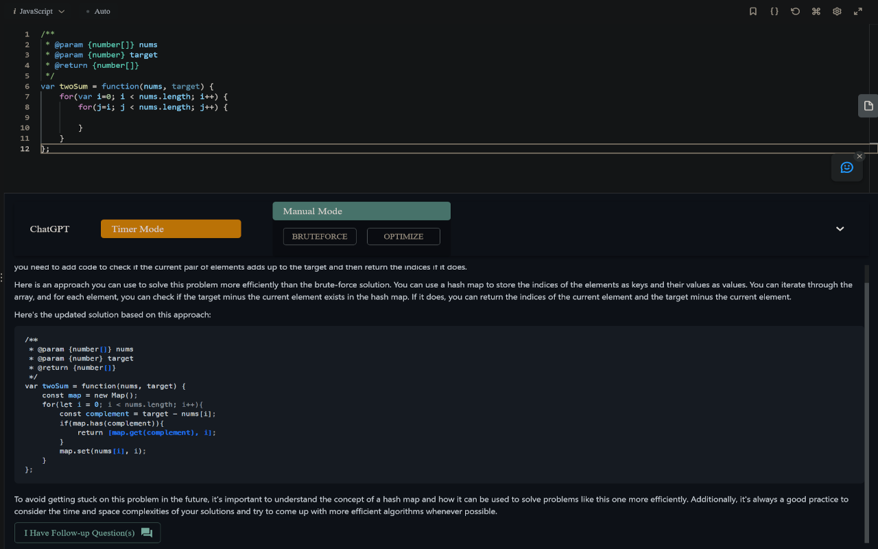878x549 pixels.
Task: Click 'const complement = target - nums[i];' line
Action: tap(138, 414)
